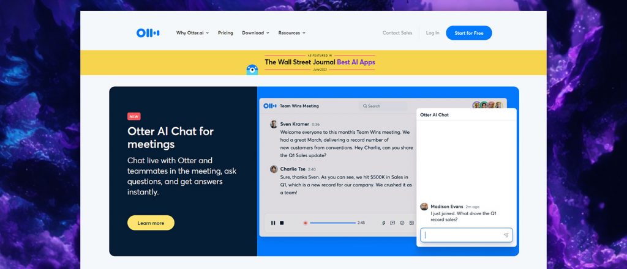The height and width of the screenshot is (269, 627).
Task: Click the Otter logo beside Team Wins Meeting
Action: point(270,106)
